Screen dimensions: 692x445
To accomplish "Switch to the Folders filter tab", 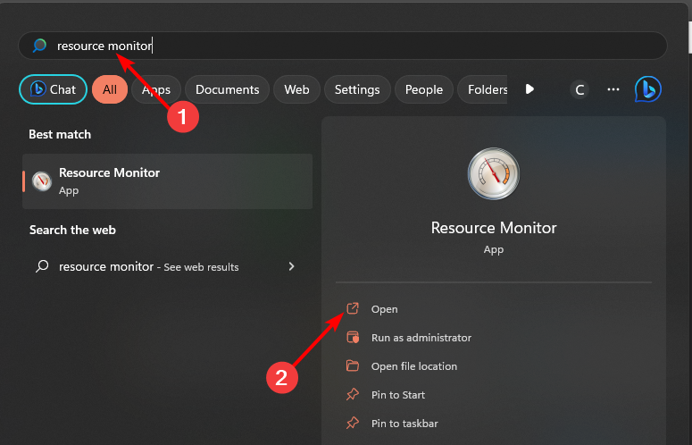I will coord(482,89).
